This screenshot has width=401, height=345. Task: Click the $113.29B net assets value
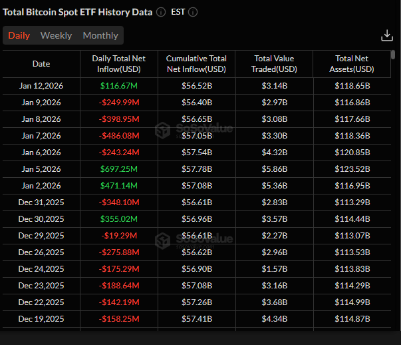[352, 202]
